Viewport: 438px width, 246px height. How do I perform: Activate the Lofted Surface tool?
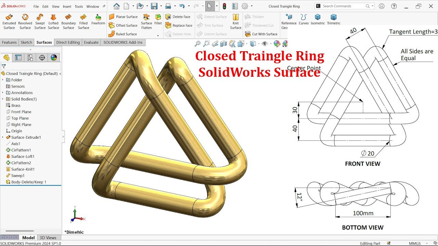tap(53, 22)
